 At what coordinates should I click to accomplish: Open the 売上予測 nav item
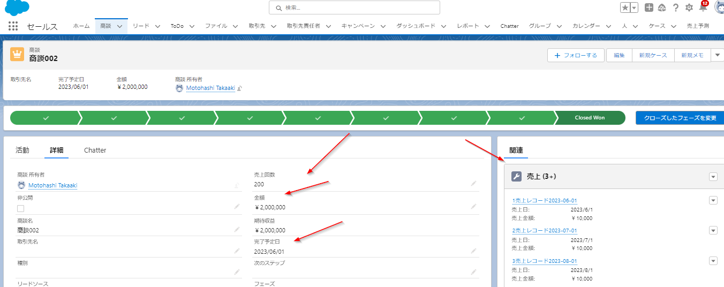[x=697, y=26]
